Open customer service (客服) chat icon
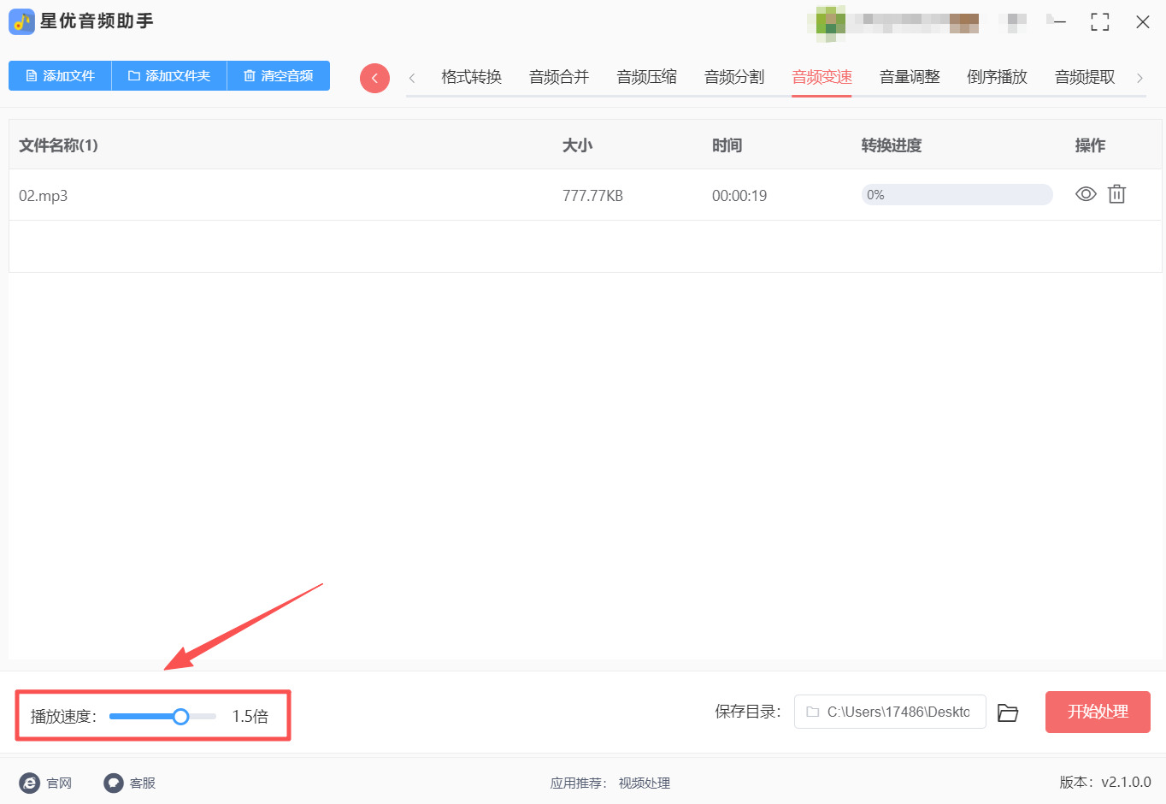1166x804 pixels. tap(114, 783)
